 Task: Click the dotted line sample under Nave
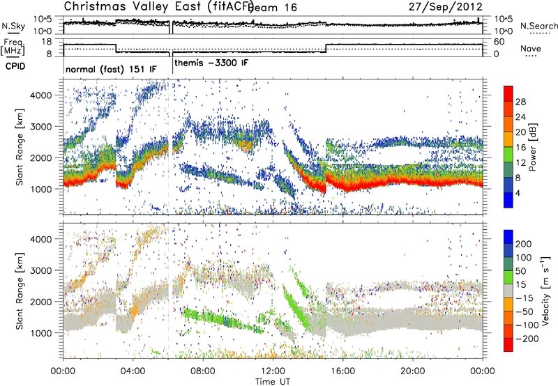pyautogui.click(x=531, y=56)
